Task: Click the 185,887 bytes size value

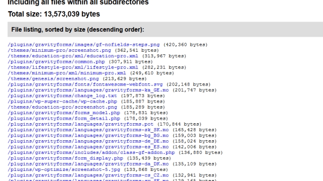Action: 143,102
